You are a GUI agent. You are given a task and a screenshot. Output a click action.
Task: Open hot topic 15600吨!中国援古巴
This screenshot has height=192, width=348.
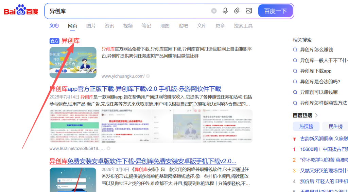[324, 149]
